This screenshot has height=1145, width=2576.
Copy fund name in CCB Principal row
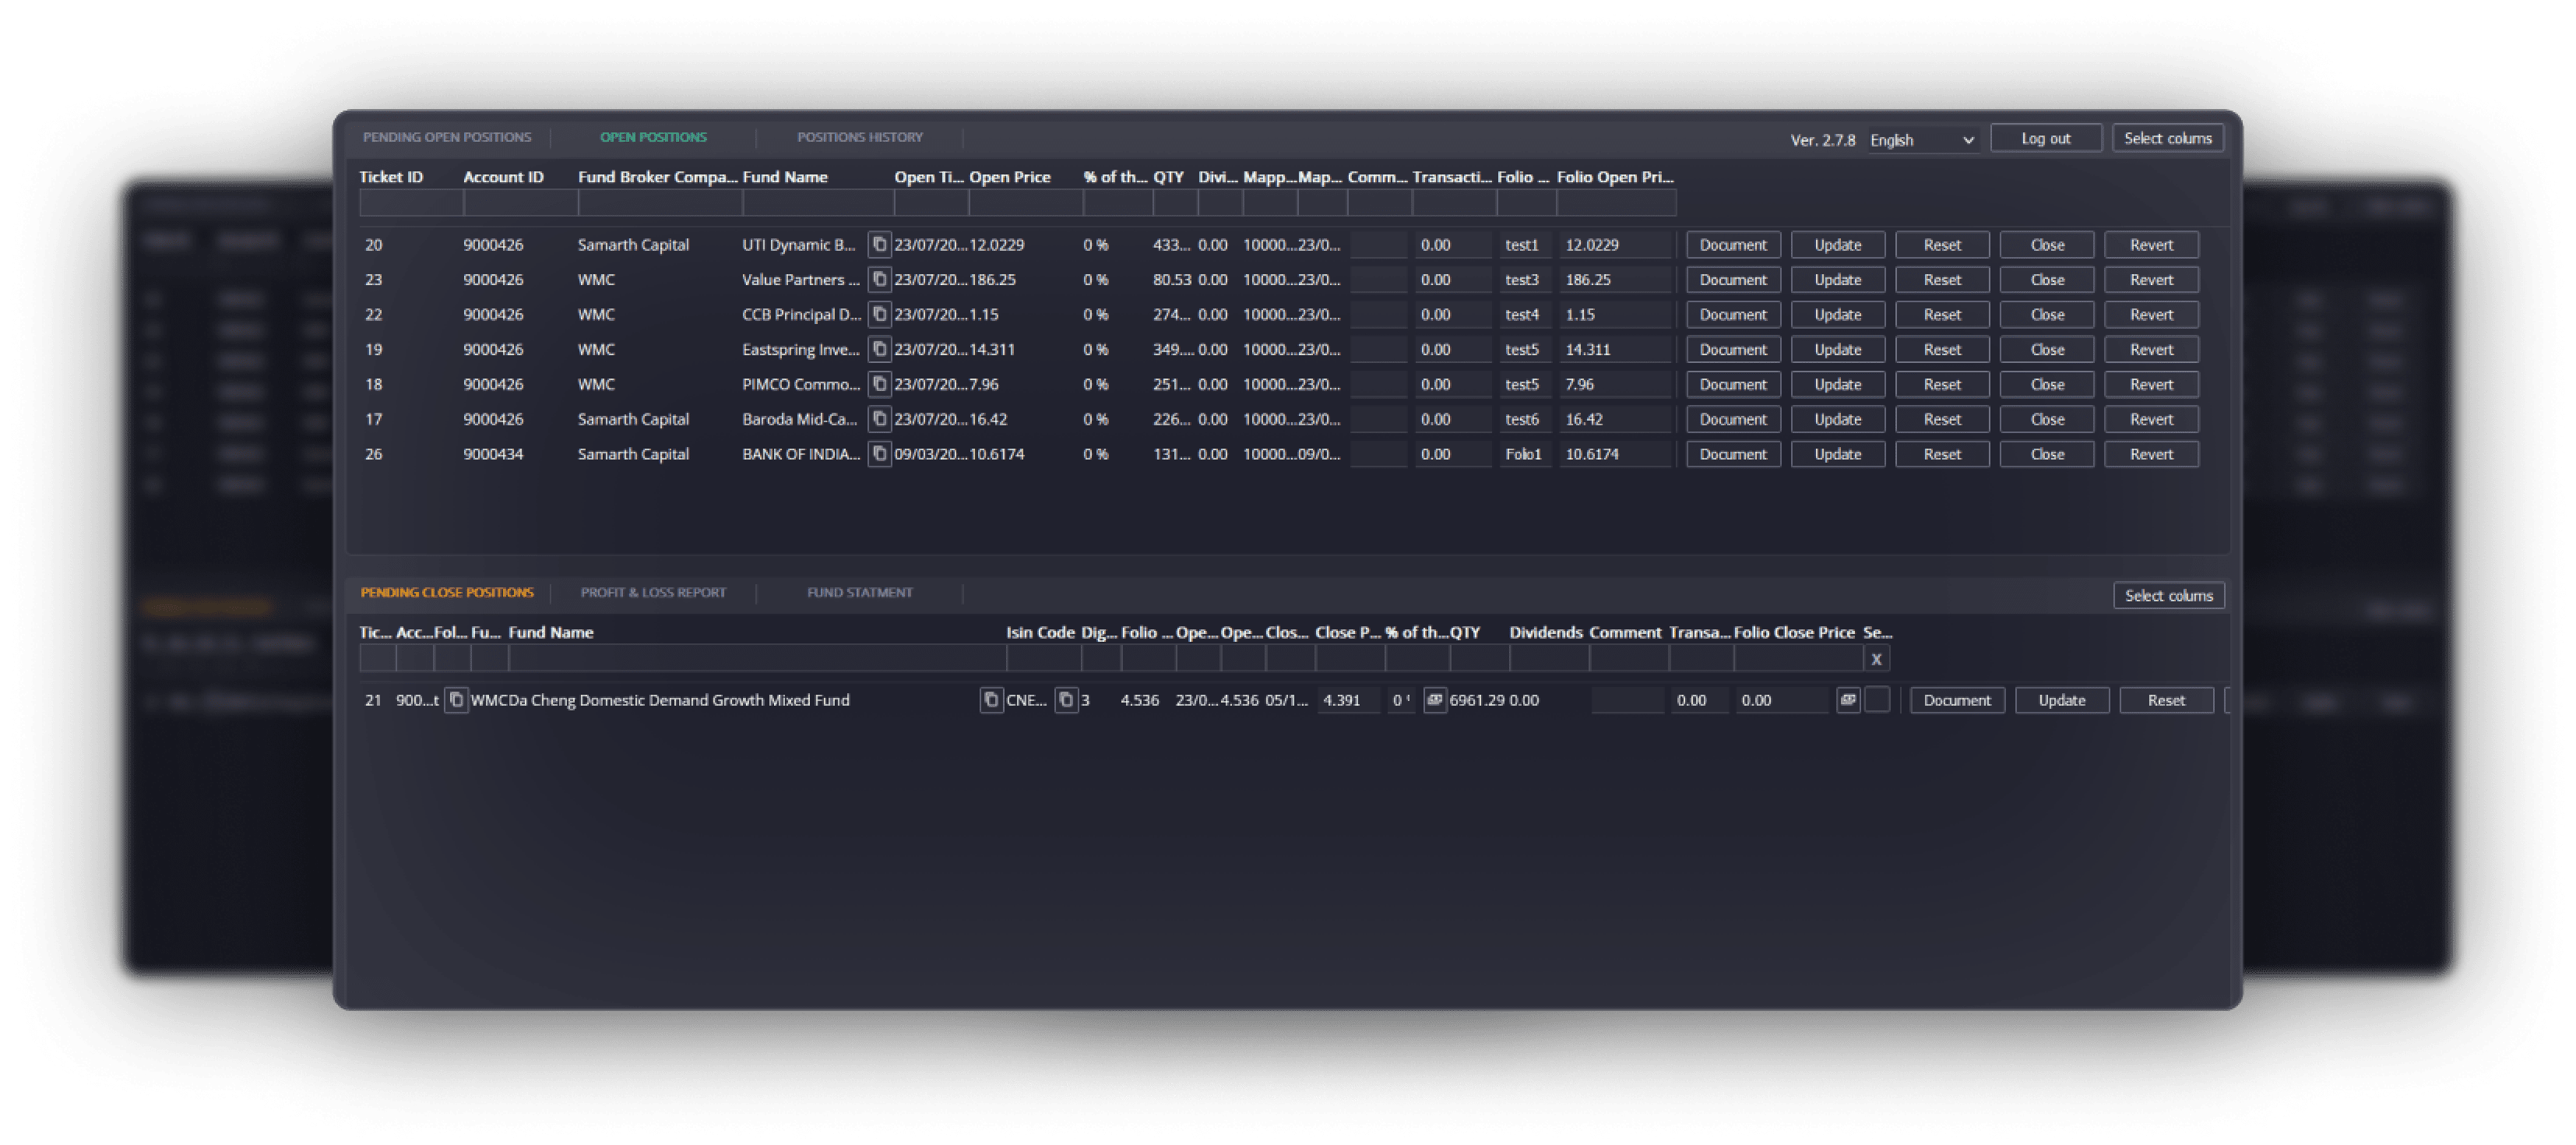tap(879, 314)
